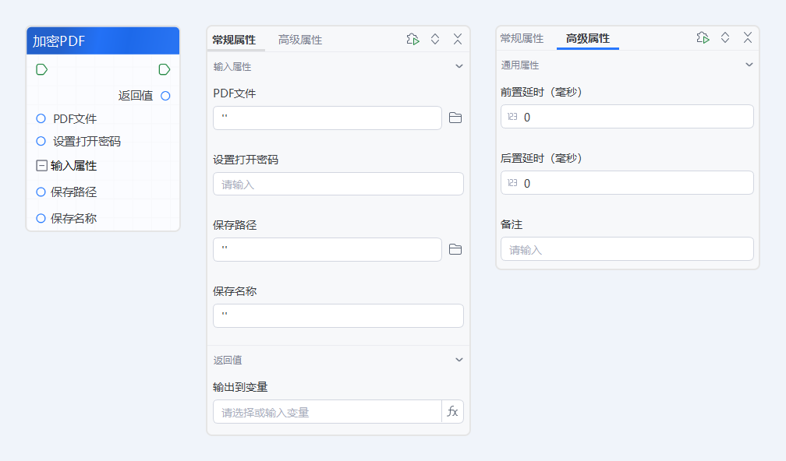Click the run test icon in the right properties panel

click(x=703, y=37)
